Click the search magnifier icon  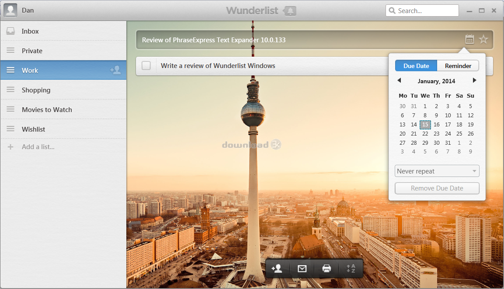tap(392, 10)
